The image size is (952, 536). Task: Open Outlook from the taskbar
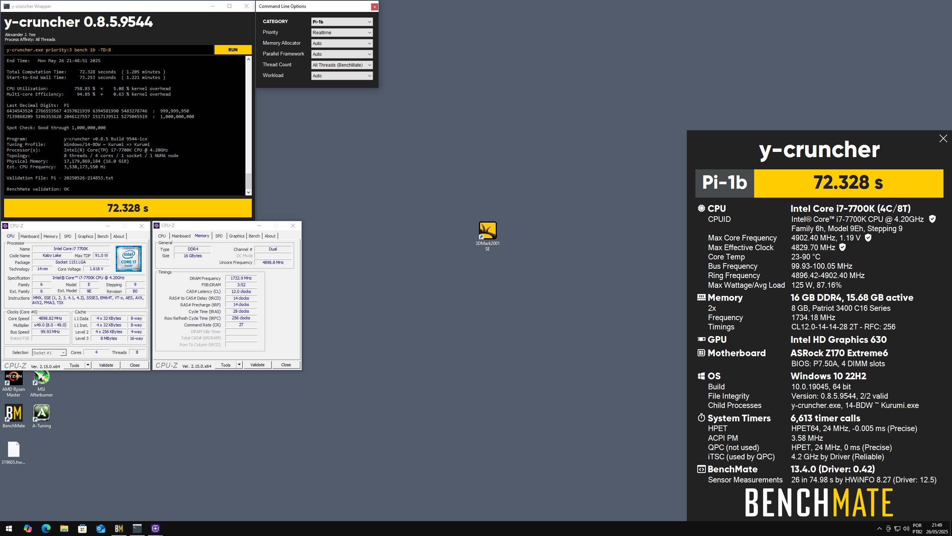coord(100,529)
